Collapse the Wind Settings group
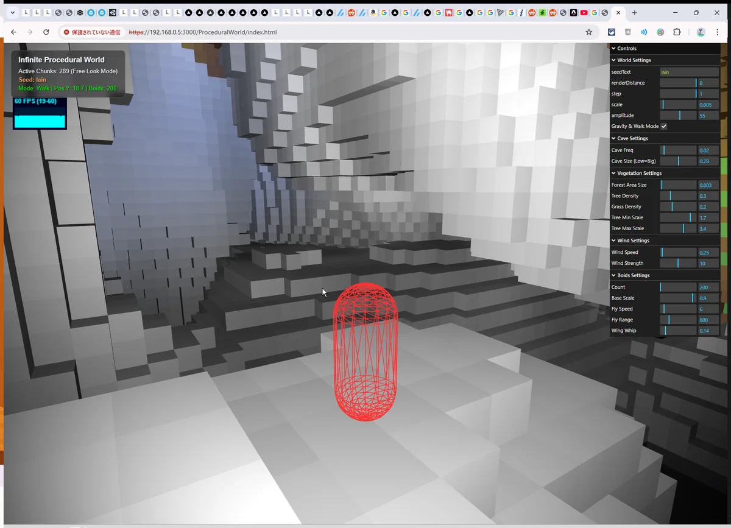Screen dimensions: 731x528 pos(633,241)
